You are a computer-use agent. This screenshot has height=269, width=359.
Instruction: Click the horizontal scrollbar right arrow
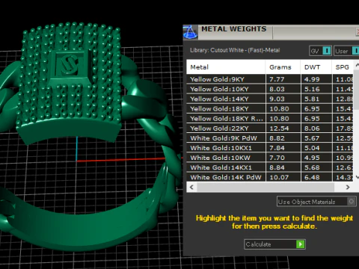tap(348, 187)
